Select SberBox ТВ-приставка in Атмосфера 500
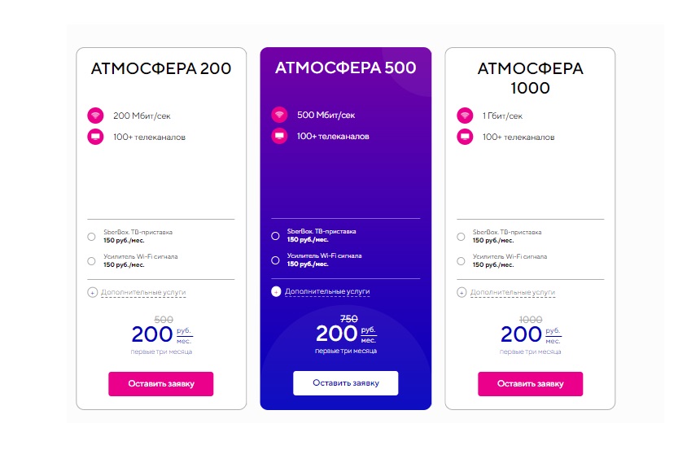Screen dimensions: 700x454 (275, 236)
